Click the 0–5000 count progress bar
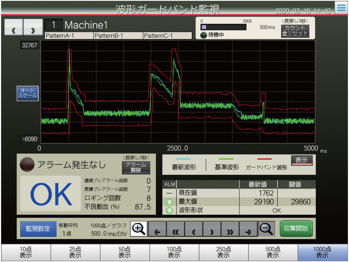This screenshot has width=349, height=262. 223,27
